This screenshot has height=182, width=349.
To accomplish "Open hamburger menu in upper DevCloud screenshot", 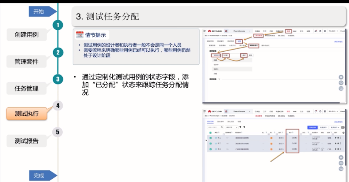I will 205,31.
